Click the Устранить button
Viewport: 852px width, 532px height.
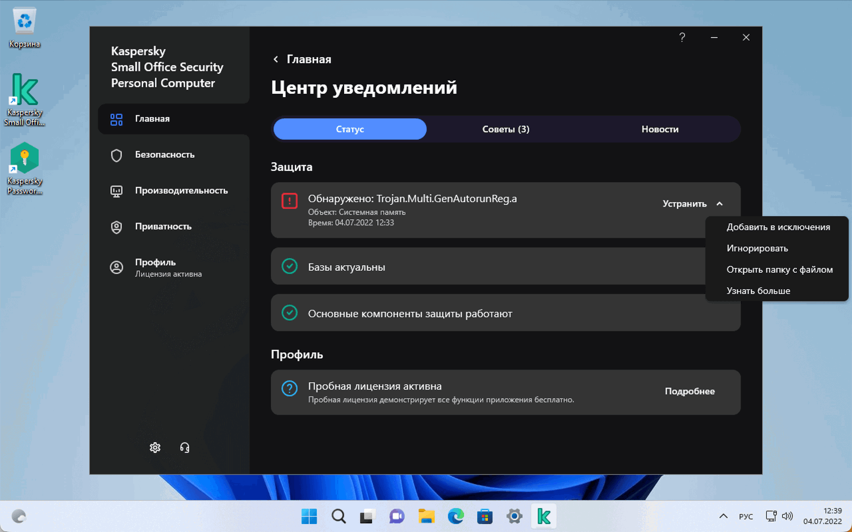click(x=684, y=204)
